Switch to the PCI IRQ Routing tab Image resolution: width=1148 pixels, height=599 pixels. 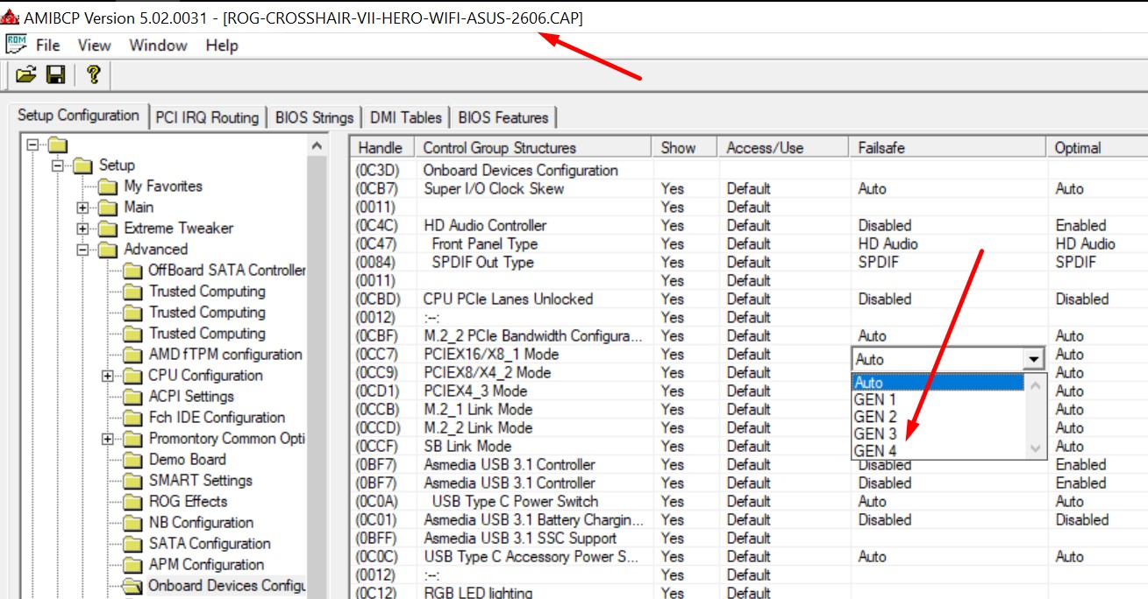207,117
